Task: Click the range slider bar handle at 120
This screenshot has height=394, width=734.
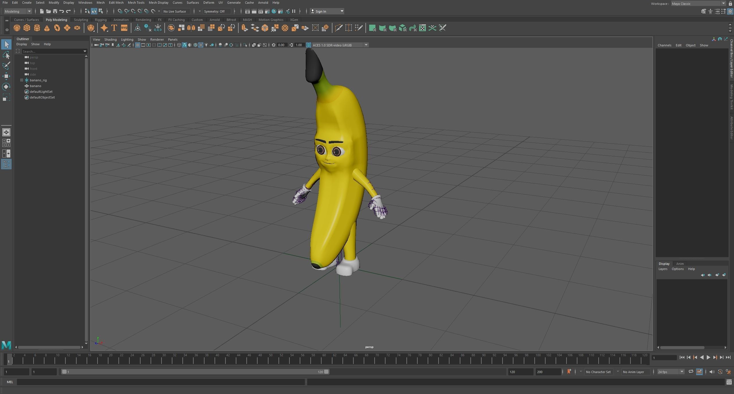Action: click(326, 372)
